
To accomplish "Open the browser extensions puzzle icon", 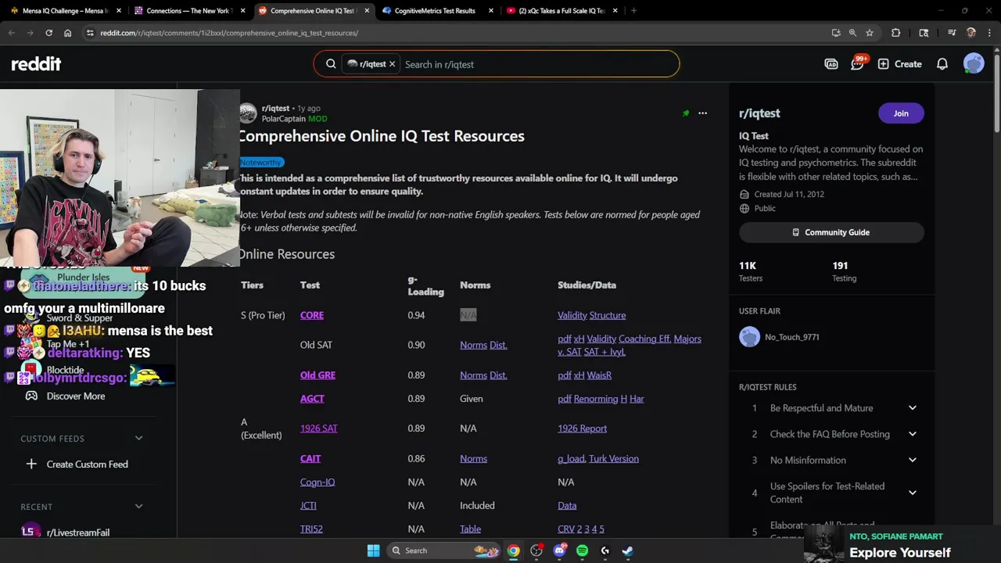I will (895, 33).
